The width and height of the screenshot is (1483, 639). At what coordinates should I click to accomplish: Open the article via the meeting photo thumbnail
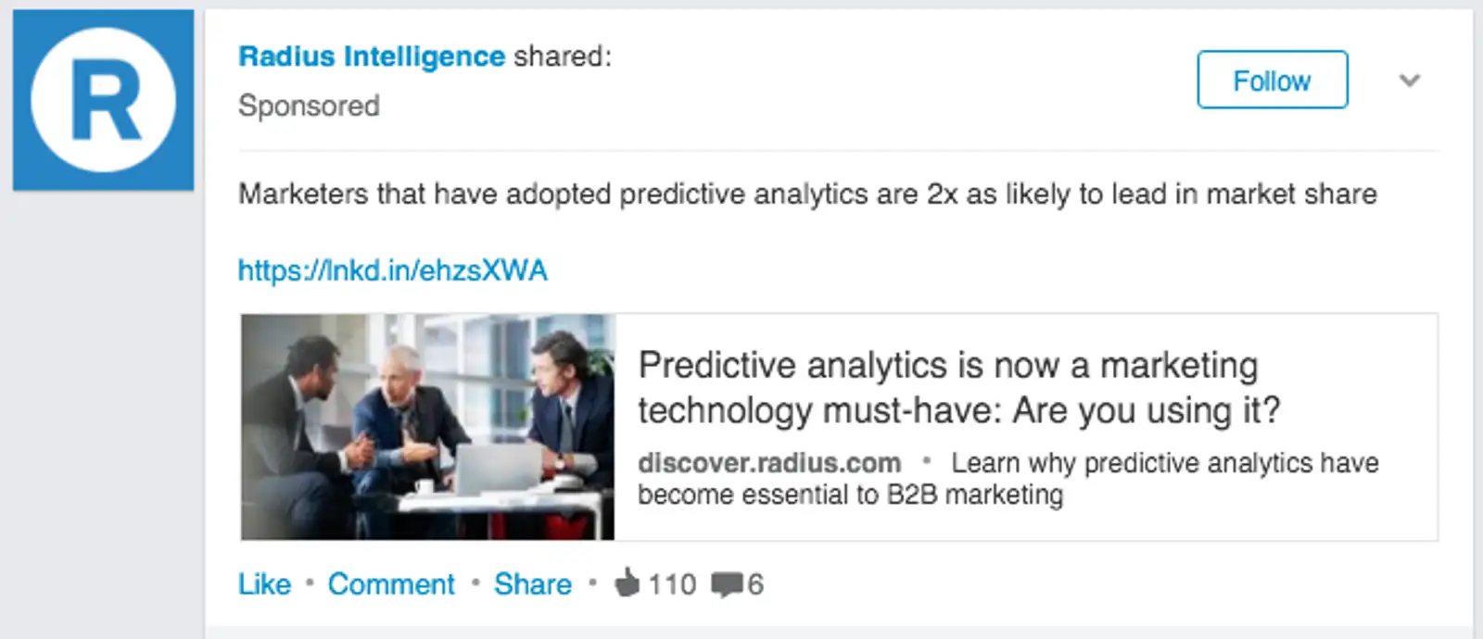(426, 426)
